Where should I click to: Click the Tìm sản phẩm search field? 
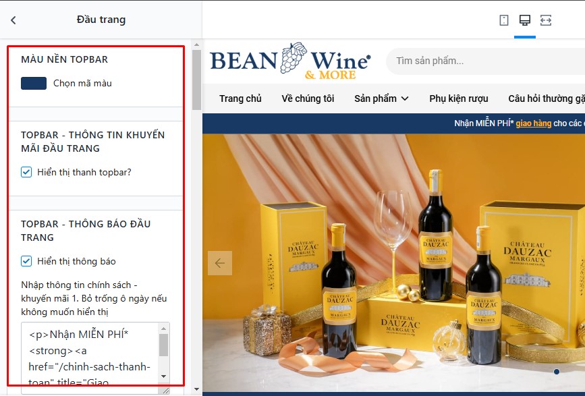(485, 61)
